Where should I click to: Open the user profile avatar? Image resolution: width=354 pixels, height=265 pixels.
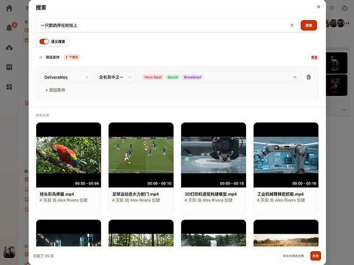[x=9, y=252]
